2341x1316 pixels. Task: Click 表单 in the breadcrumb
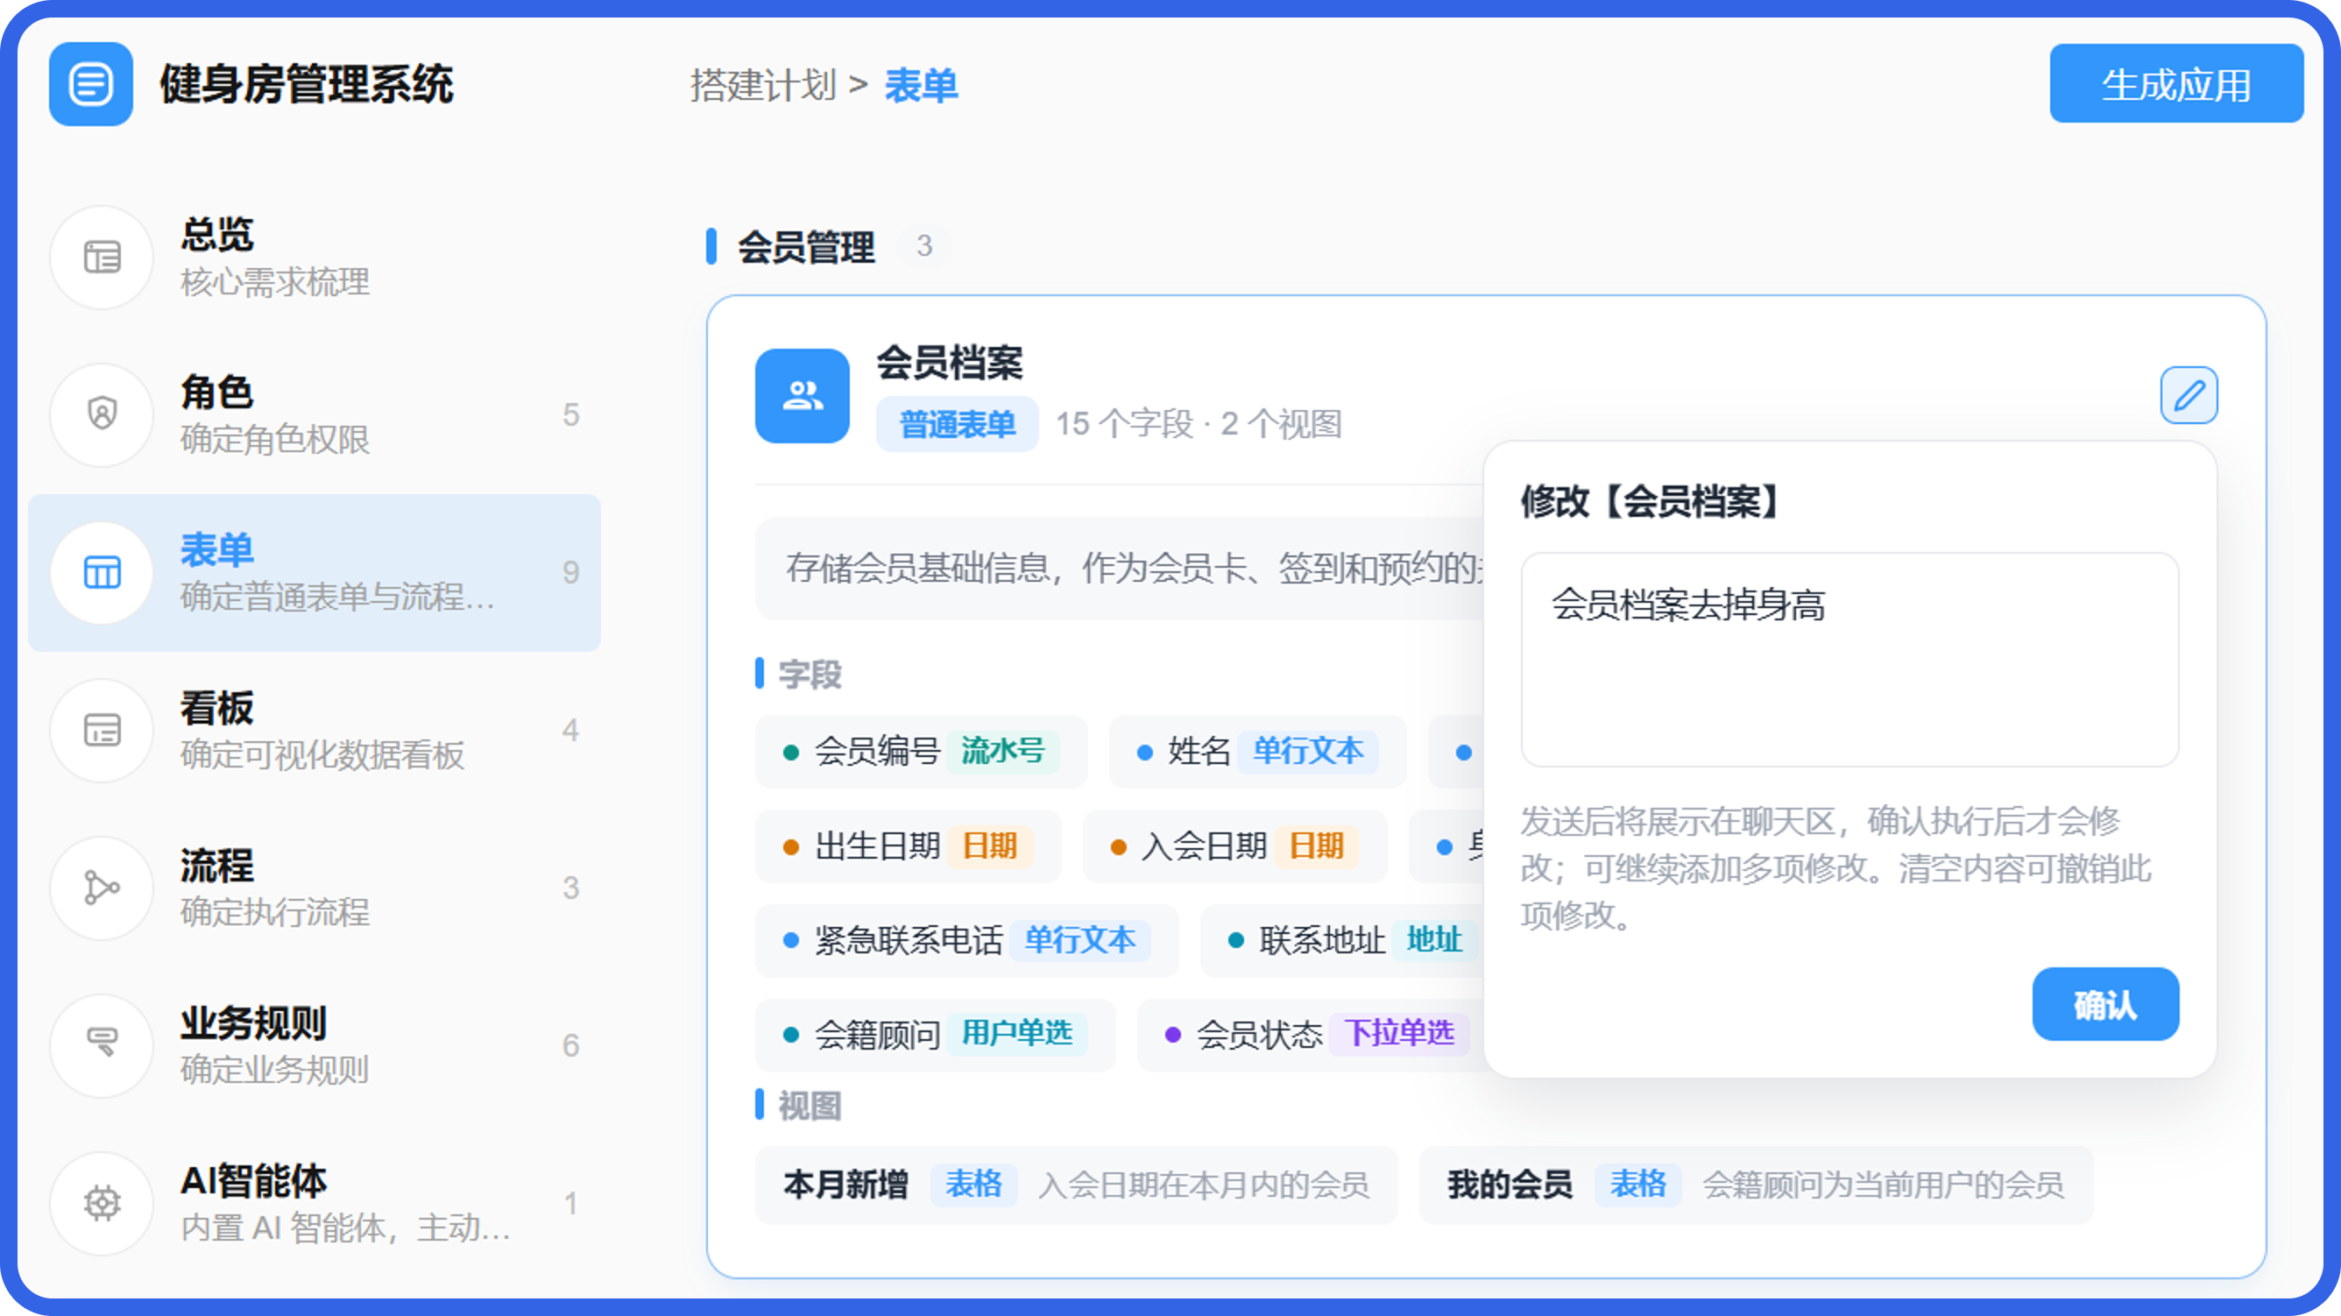(x=922, y=86)
